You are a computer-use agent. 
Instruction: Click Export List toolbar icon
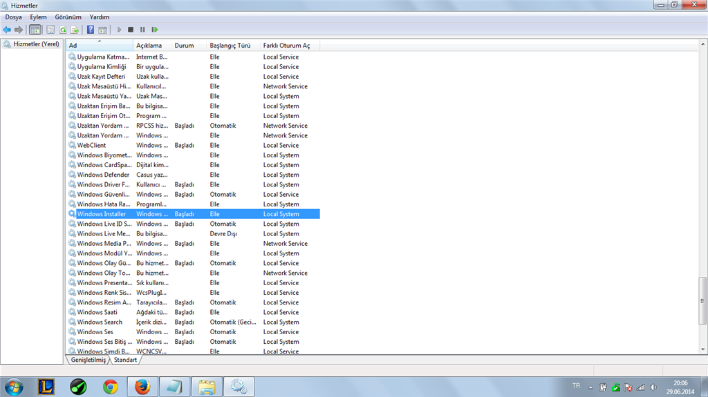coord(75,30)
